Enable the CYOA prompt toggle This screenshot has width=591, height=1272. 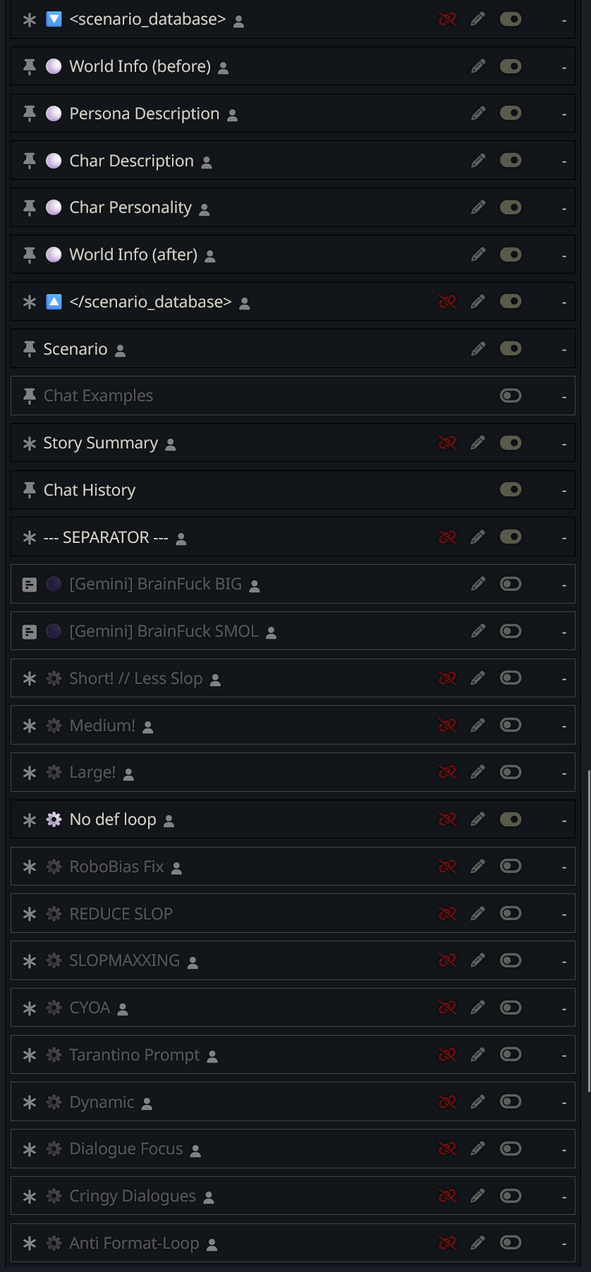click(511, 1008)
